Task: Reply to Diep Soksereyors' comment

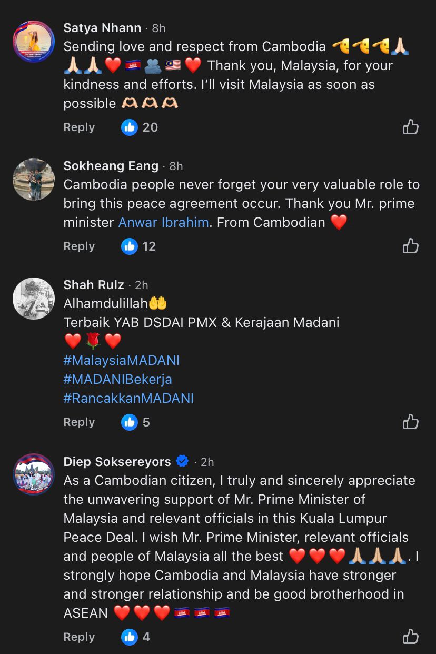Action: click(79, 637)
